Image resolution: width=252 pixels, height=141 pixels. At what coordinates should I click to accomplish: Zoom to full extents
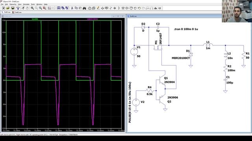44,8
